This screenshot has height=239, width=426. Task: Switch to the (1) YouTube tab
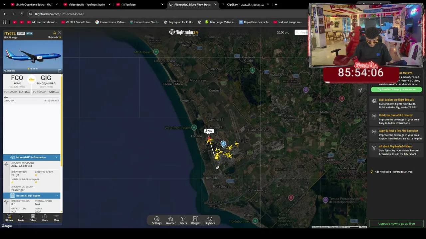140,5
